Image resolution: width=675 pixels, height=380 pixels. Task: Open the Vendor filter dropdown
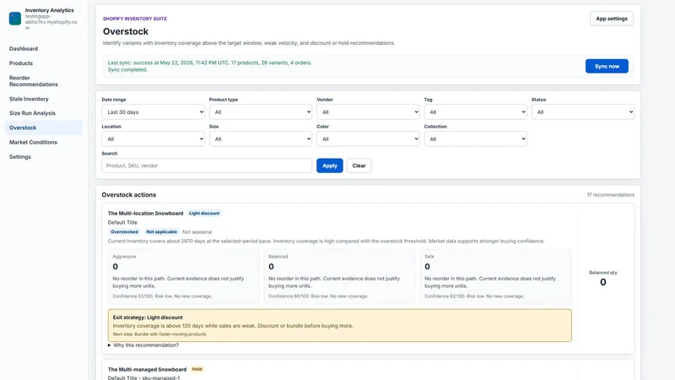(x=368, y=112)
